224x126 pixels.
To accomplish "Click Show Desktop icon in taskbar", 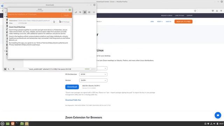I will 8,124.
